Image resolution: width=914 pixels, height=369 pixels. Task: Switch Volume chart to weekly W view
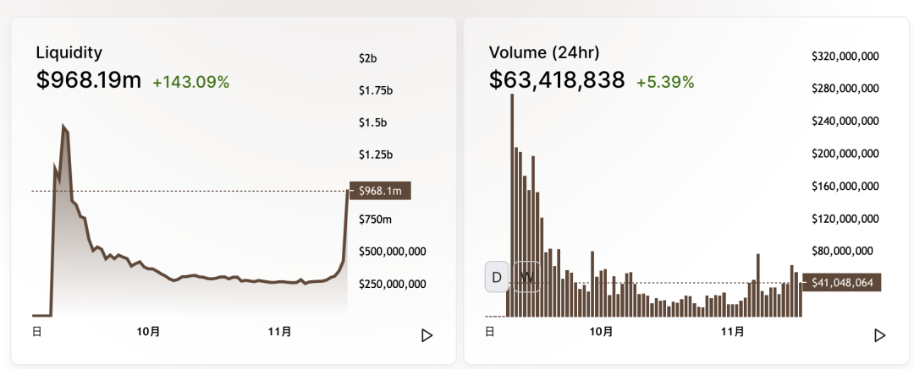[526, 277]
